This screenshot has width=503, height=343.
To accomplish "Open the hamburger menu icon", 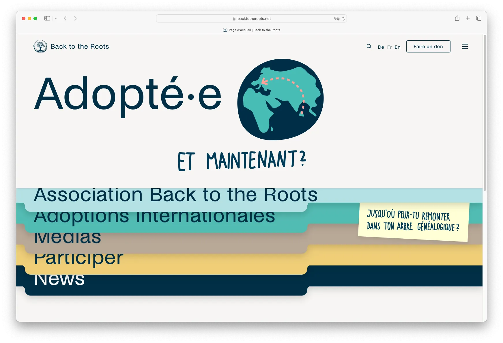I will tap(465, 46).
